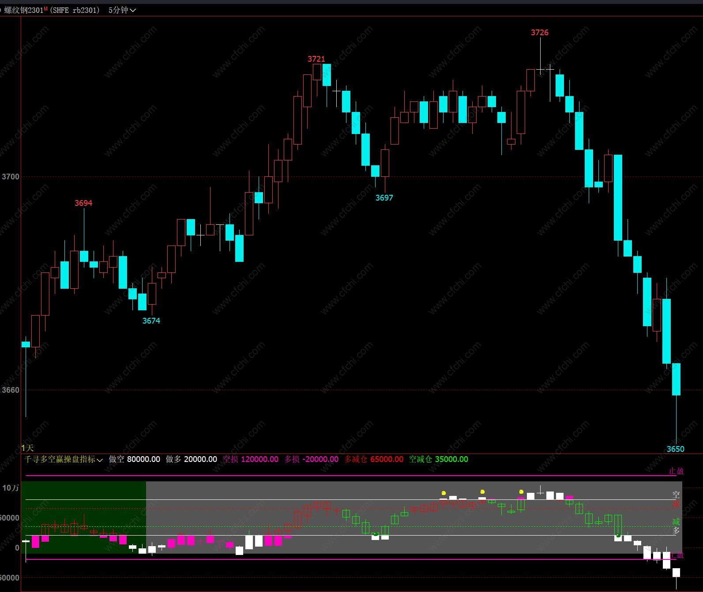
Task: Select the 空损 120000.00 value
Action: (251, 459)
